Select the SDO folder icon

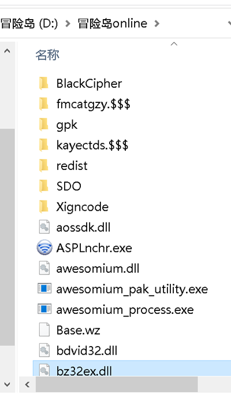pos(44,186)
